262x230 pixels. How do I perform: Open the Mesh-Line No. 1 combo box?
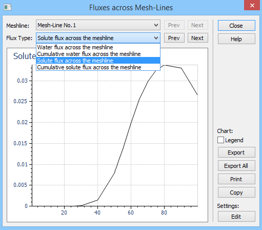98,25
